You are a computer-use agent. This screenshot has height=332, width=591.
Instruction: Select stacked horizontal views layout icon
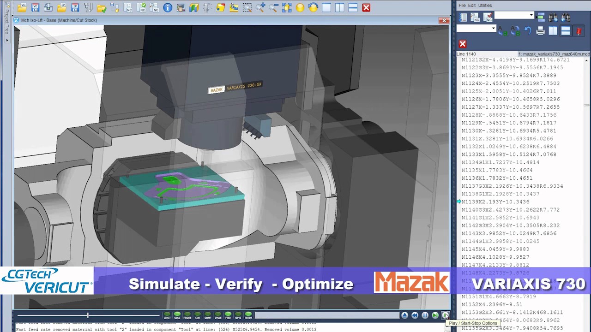(353, 7)
